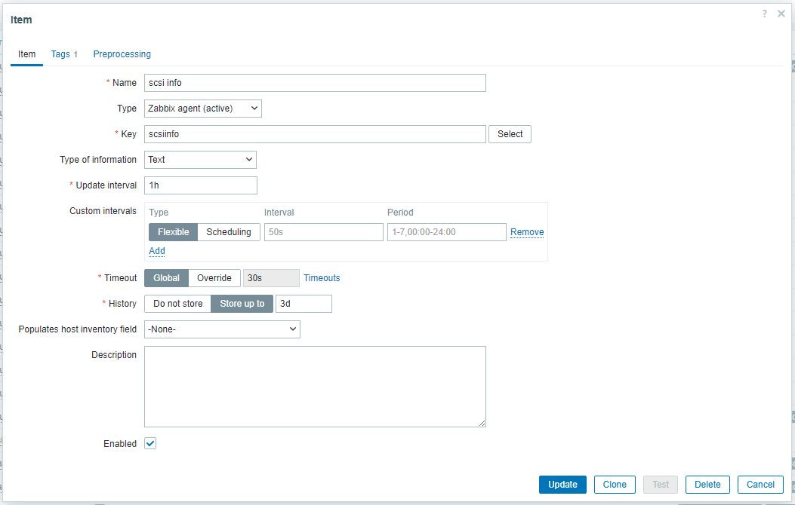Remove the custom interval row
This screenshot has width=795, height=505.
pos(527,232)
